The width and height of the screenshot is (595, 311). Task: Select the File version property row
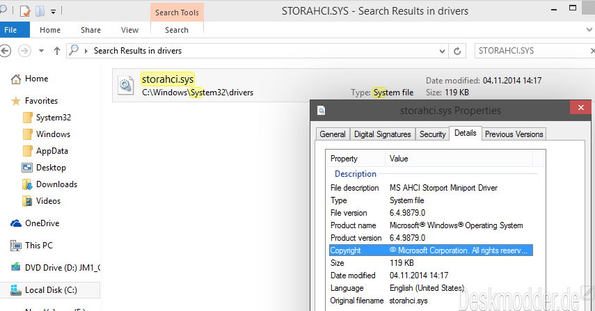click(x=431, y=213)
